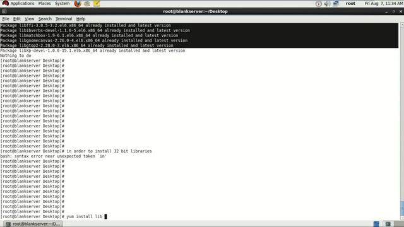Open the volume control icon

tap(327, 4)
